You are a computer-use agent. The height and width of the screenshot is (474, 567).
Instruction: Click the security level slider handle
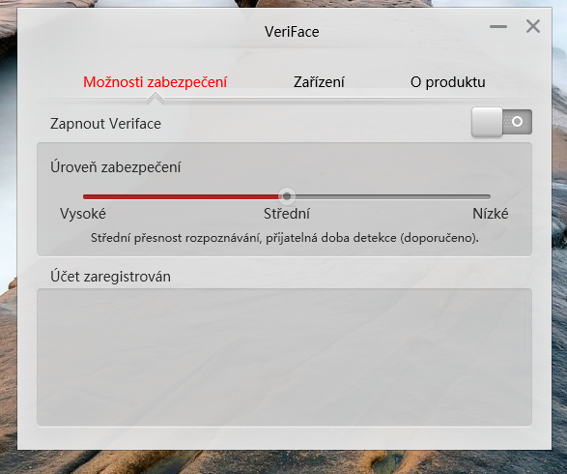[287, 196]
